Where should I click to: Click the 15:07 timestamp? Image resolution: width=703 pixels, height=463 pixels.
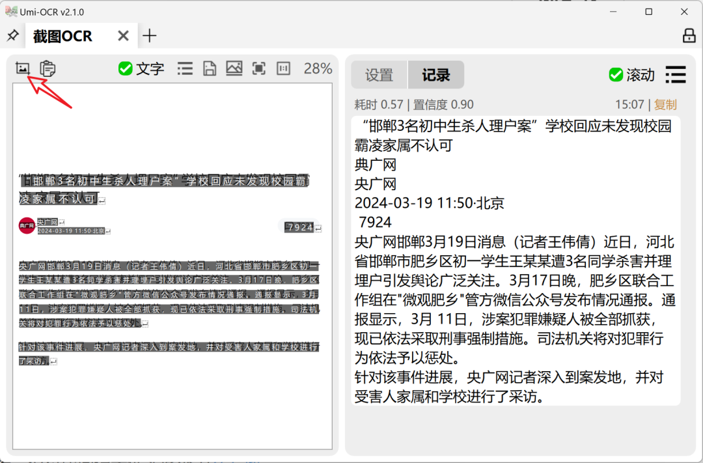[x=629, y=105]
